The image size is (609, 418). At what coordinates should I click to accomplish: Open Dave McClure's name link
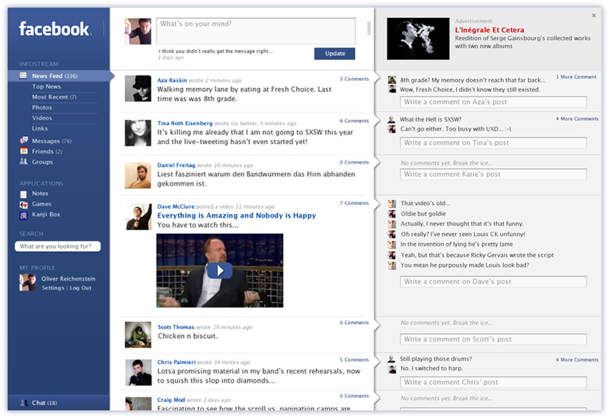[x=176, y=207]
